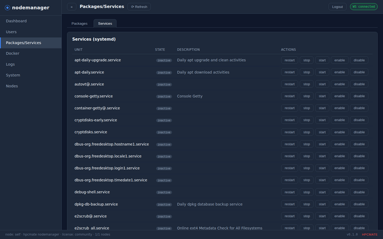The image size is (383, 239).
Task: Stop cryptdisks.service
Action: pos(306,132)
